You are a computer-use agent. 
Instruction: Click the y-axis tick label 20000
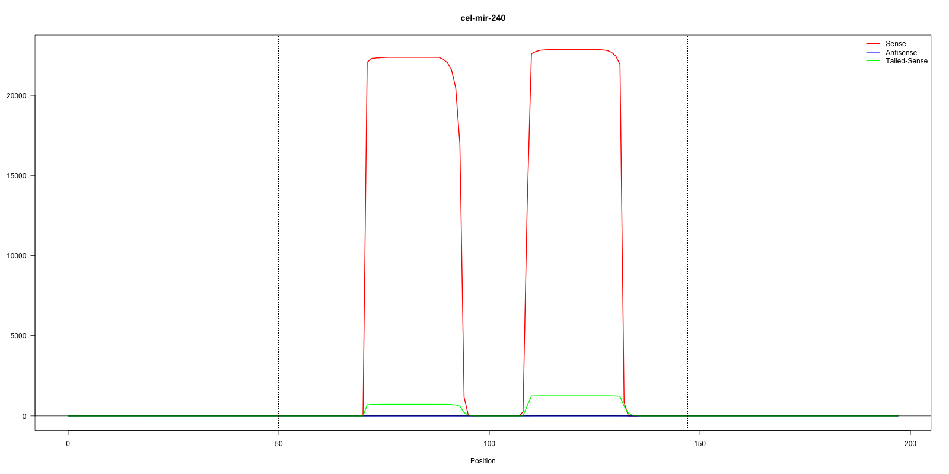(16, 96)
